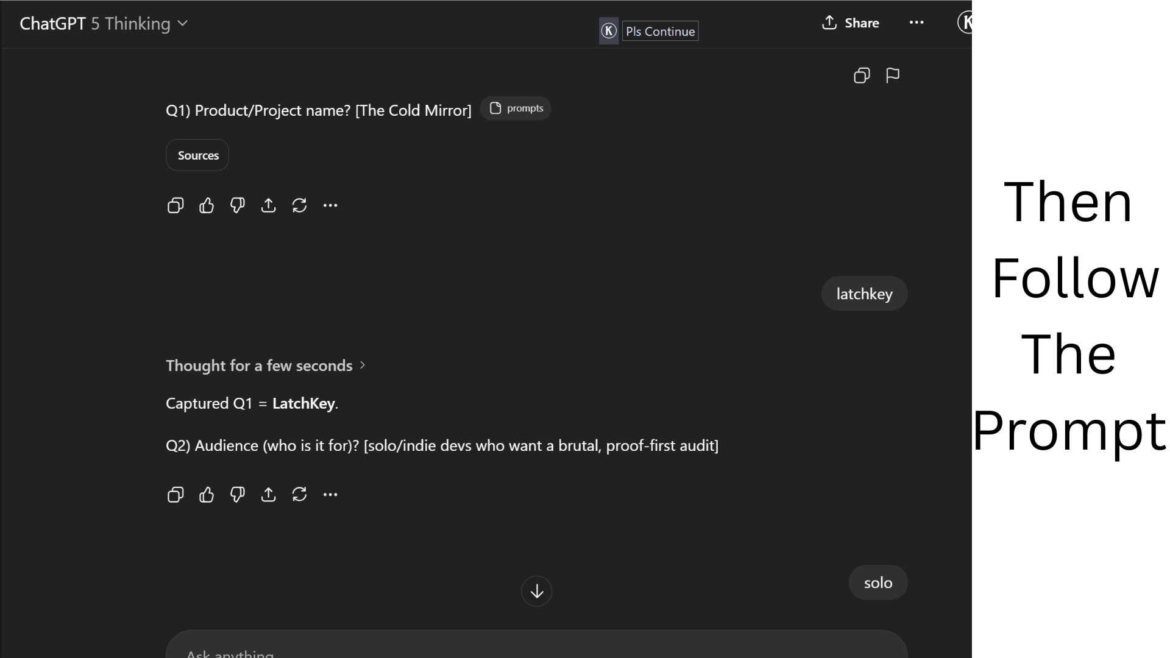This screenshot has width=1170, height=658.
Task: Copy the first response with Sources
Action: 175,206
